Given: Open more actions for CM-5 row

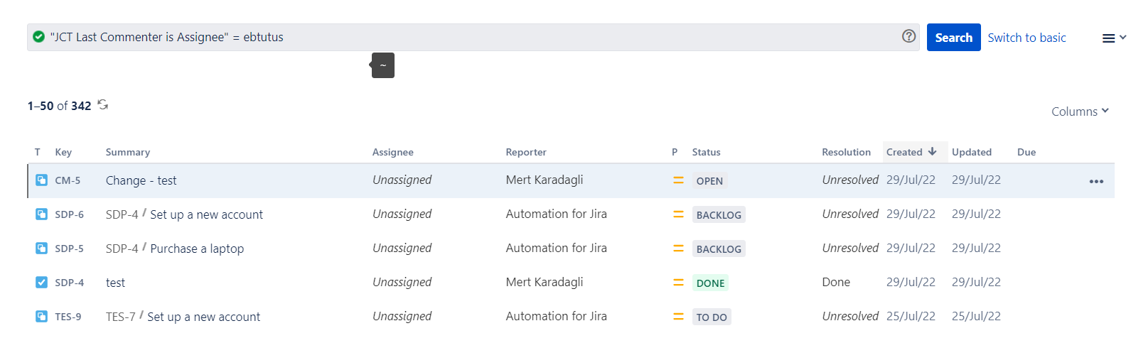Looking at the screenshot, I should pyautogui.click(x=1096, y=181).
